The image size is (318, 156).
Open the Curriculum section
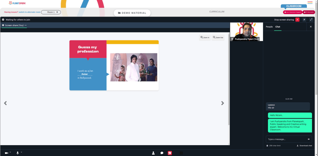[x=217, y=11]
